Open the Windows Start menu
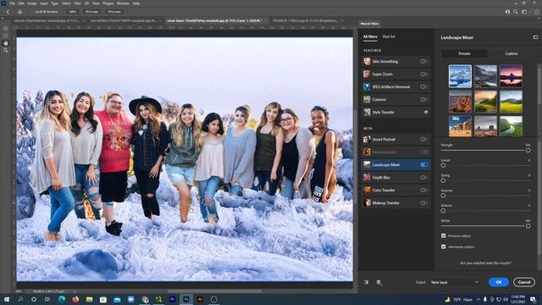Viewport: 542px width, 305px height. coord(7,299)
